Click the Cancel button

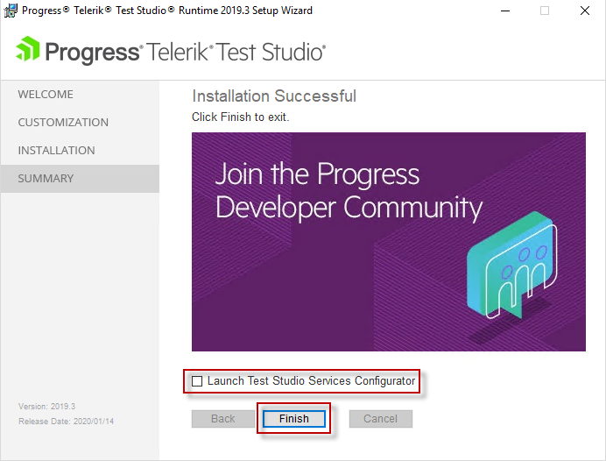point(381,419)
